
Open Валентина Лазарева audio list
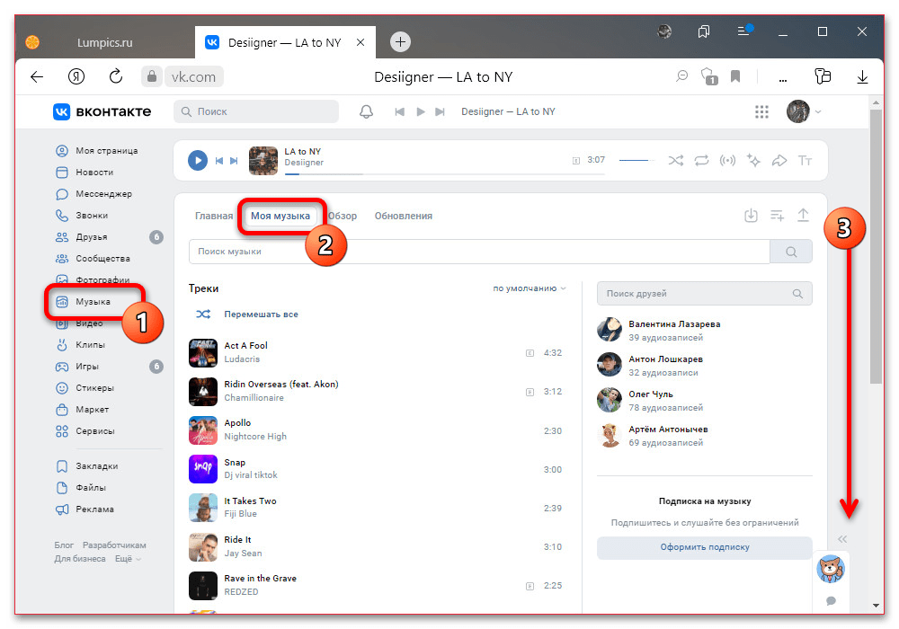tap(704, 330)
